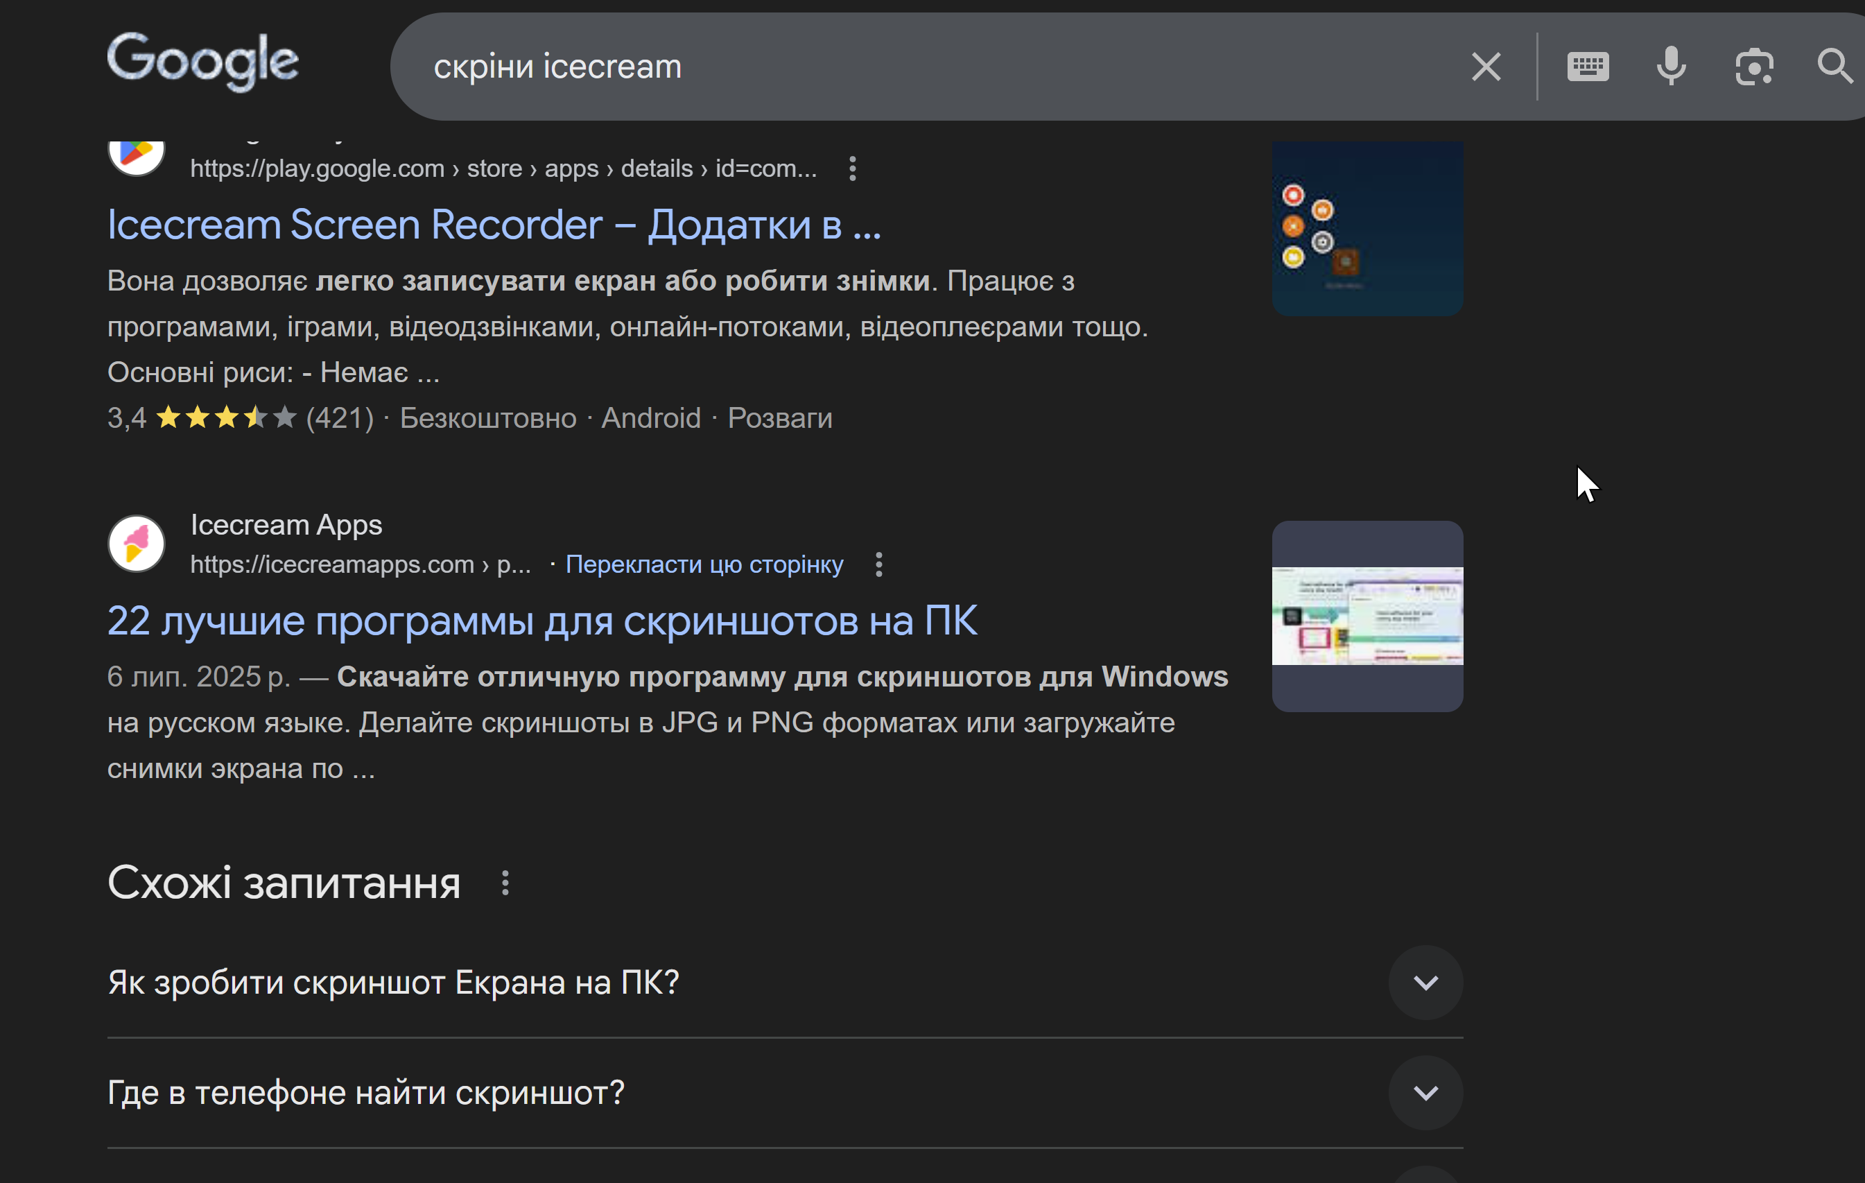
Task: Open "22 лучшие программы для скриншотов" link
Action: point(542,621)
